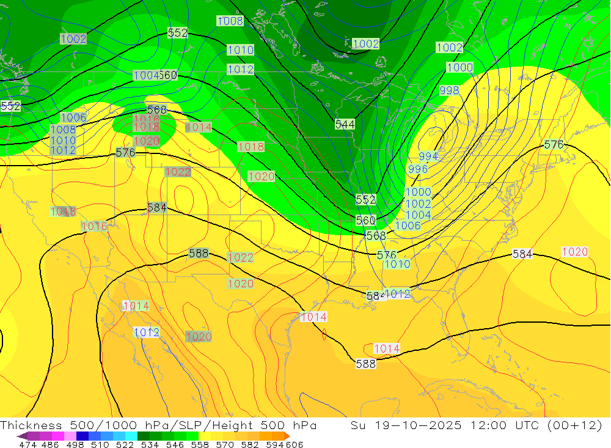Screen dimensions: 611x448
Task: Click the 558 legend value
Action: click(200, 444)
